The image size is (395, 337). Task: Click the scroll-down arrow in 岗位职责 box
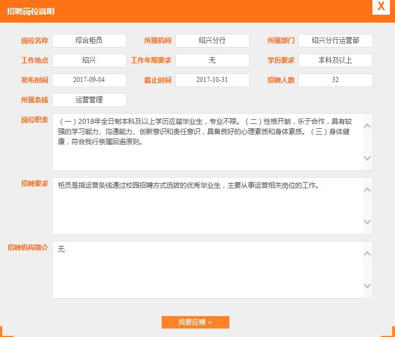(x=367, y=158)
